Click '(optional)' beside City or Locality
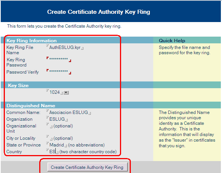Viewport: 222px width, 173px height. [63, 138]
